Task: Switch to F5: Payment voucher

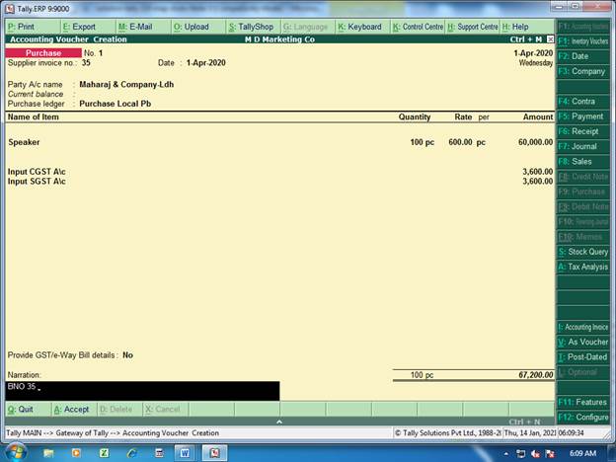Action: point(583,116)
